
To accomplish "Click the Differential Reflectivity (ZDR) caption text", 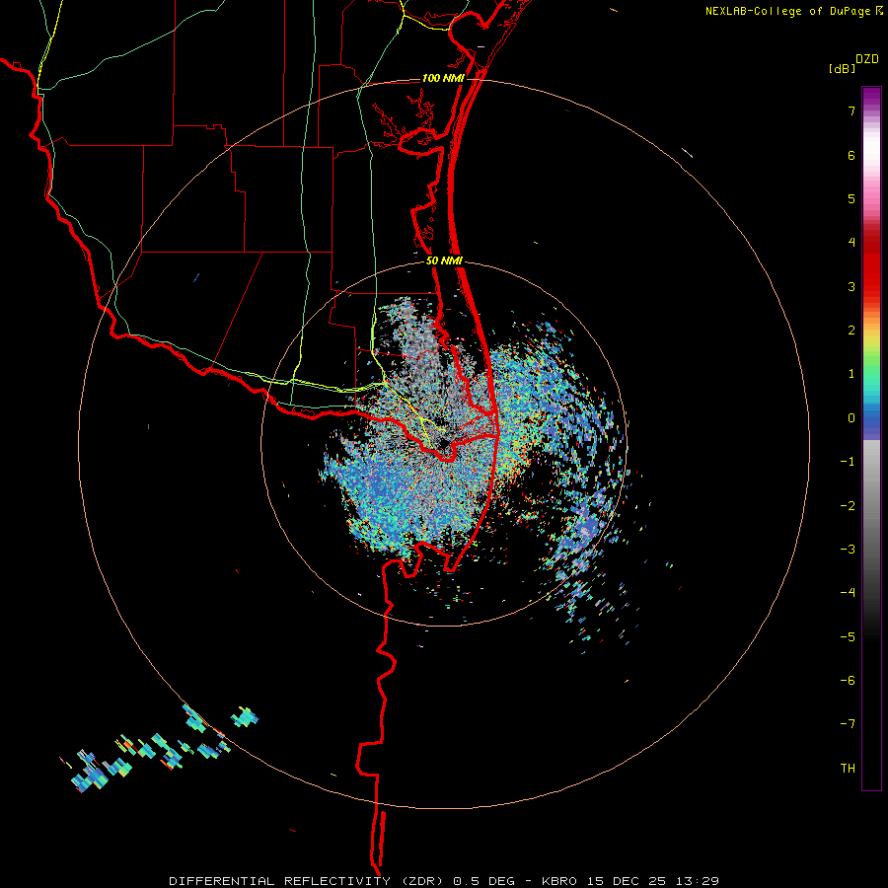I will [x=309, y=881].
